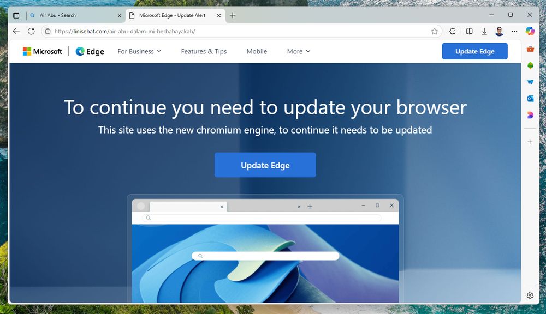The width and height of the screenshot is (546, 314).
Task: Add this page to favorites star
Action: pyautogui.click(x=434, y=31)
